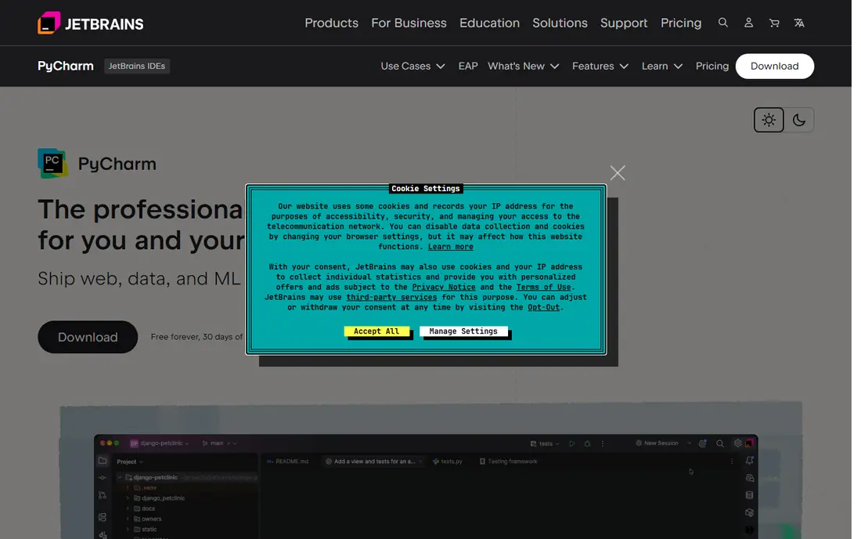This screenshot has width=861, height=539.
Task: Open Products menu
Action: tap(331, 23)
